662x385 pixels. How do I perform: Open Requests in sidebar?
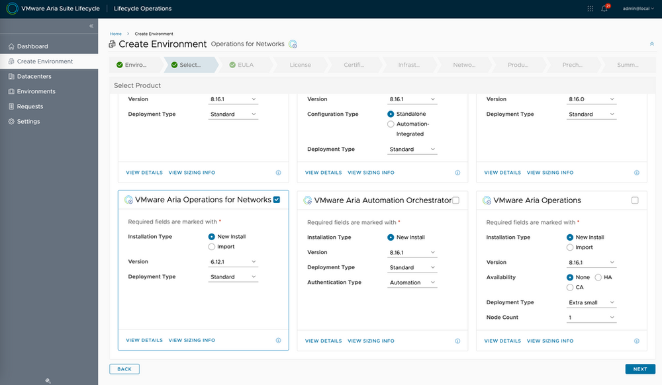[x=49, y=107]
